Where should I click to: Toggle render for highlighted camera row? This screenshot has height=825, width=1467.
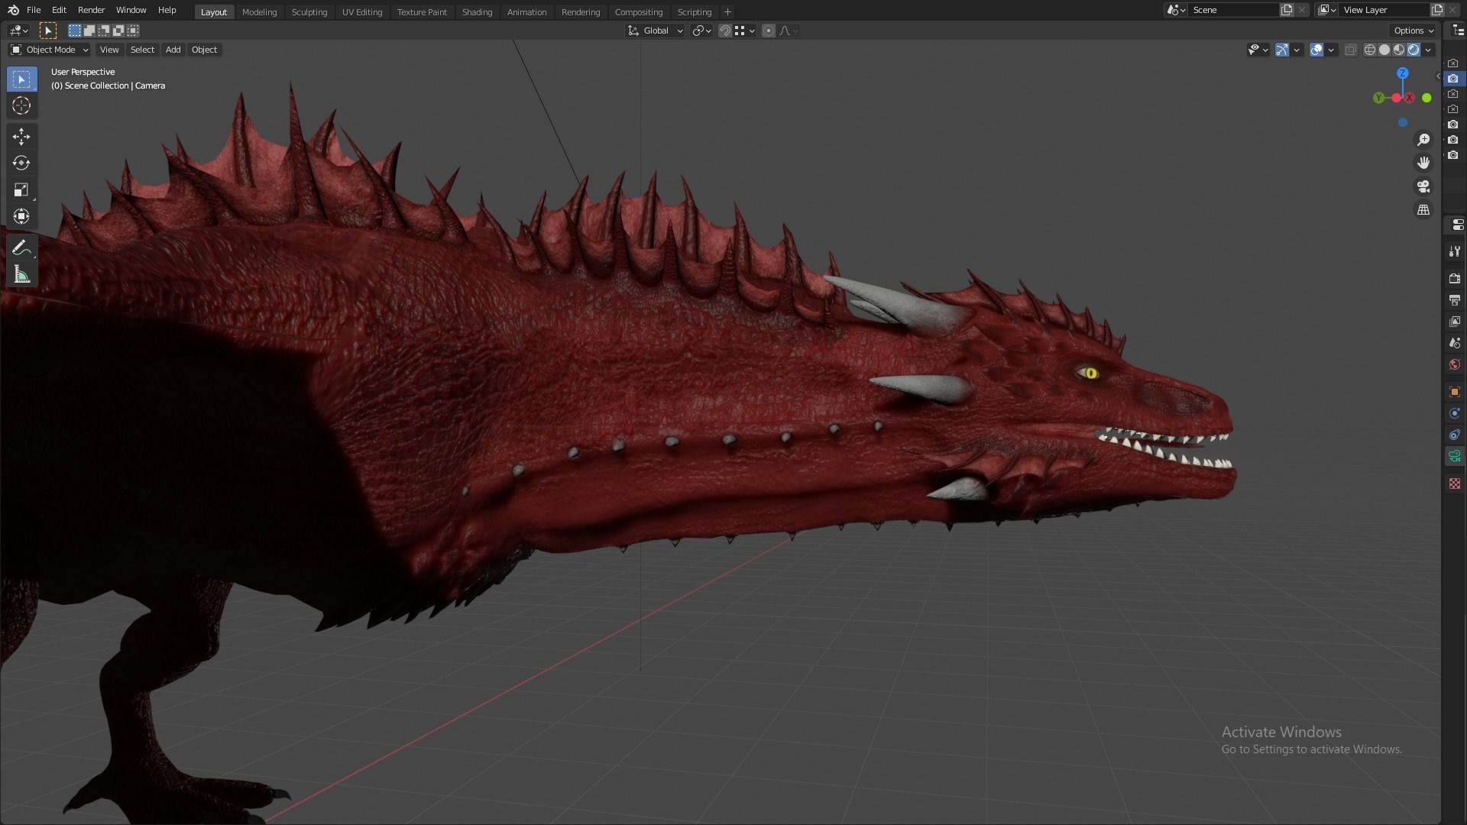pos(1453,79)
